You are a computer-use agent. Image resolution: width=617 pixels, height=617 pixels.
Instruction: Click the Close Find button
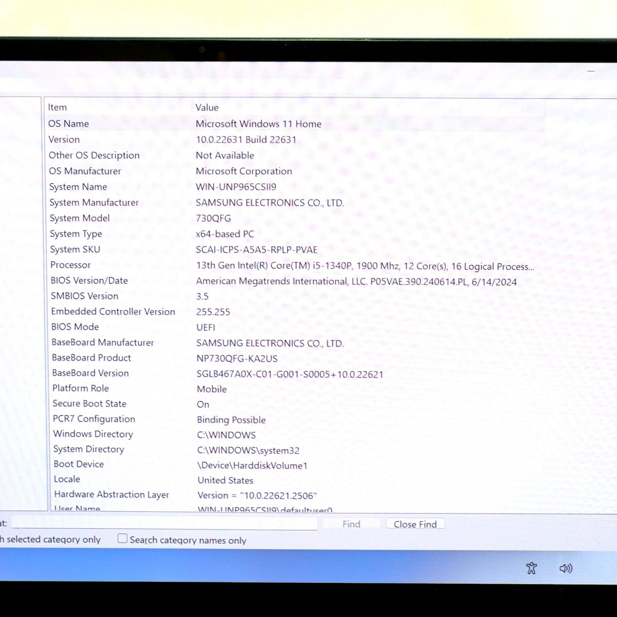coord(415,524)
